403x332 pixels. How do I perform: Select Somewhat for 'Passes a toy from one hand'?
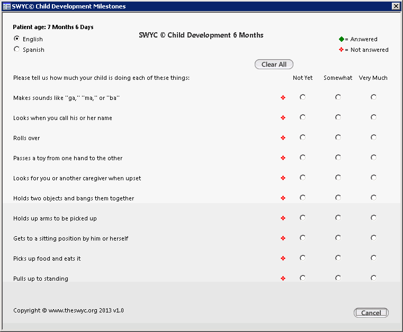click(x=338, y=158)
